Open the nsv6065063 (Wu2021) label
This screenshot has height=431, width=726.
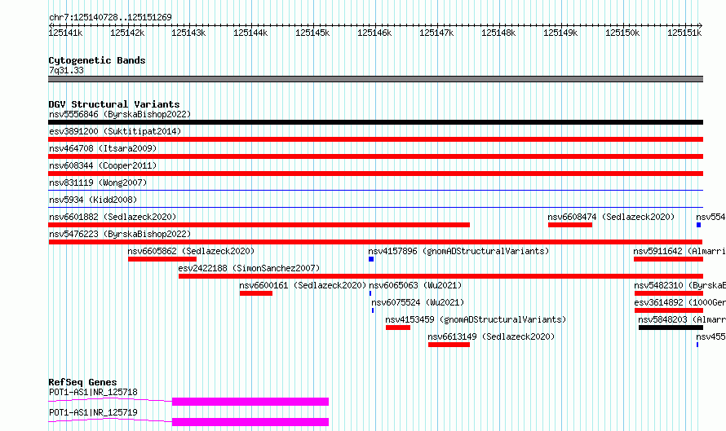tap(415, 285)
